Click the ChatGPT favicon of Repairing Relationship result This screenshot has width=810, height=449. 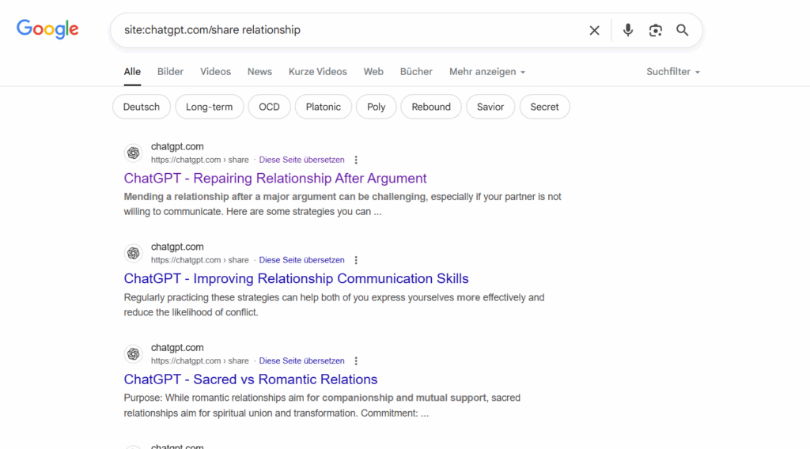pyautogui.click(x=133, y=153)
